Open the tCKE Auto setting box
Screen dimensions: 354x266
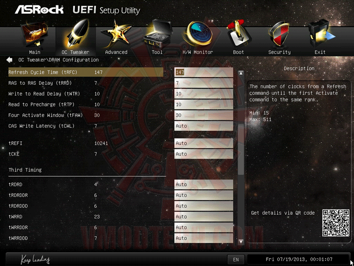tap(204, 154)
